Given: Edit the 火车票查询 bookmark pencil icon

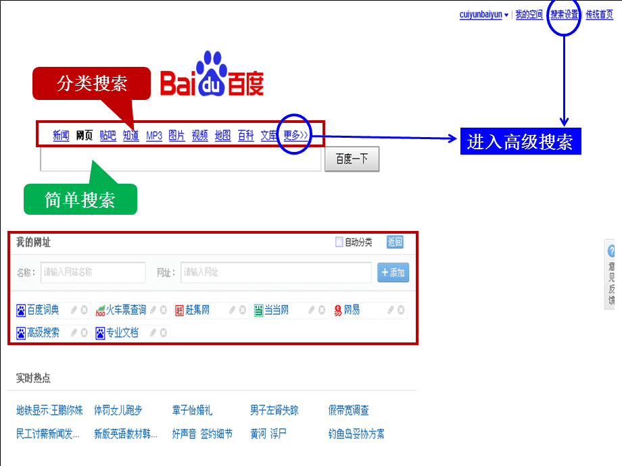Looking at the screenshot, I should pos(153,310).
